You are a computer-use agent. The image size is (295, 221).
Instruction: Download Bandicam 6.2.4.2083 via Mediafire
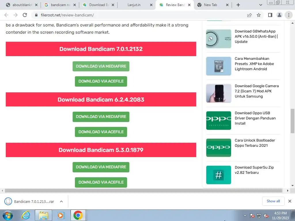pos(101,117)
